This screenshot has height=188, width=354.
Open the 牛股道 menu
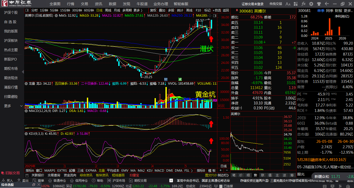(142, 4)
